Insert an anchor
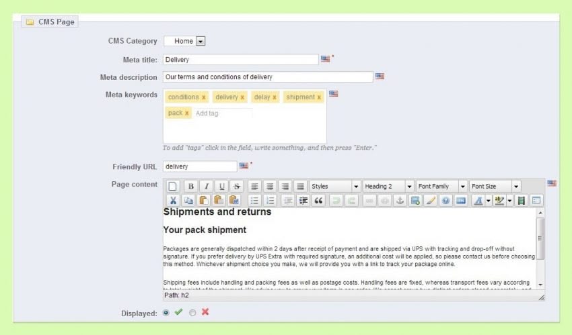The height and width of the screenshot is (335, 572). coord(400,201)
